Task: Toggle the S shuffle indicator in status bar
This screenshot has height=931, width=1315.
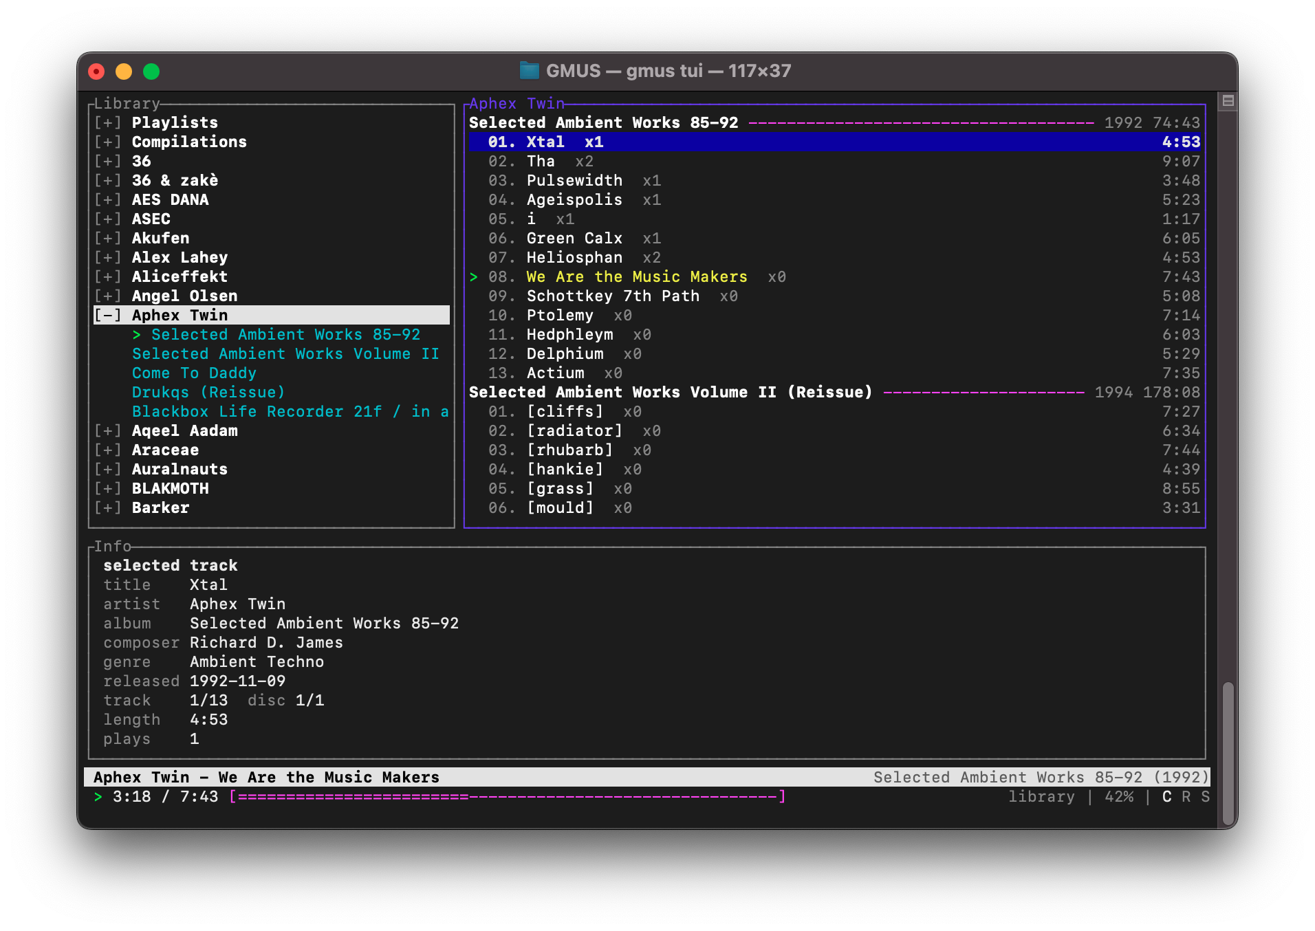Action: click(1205, 797)
